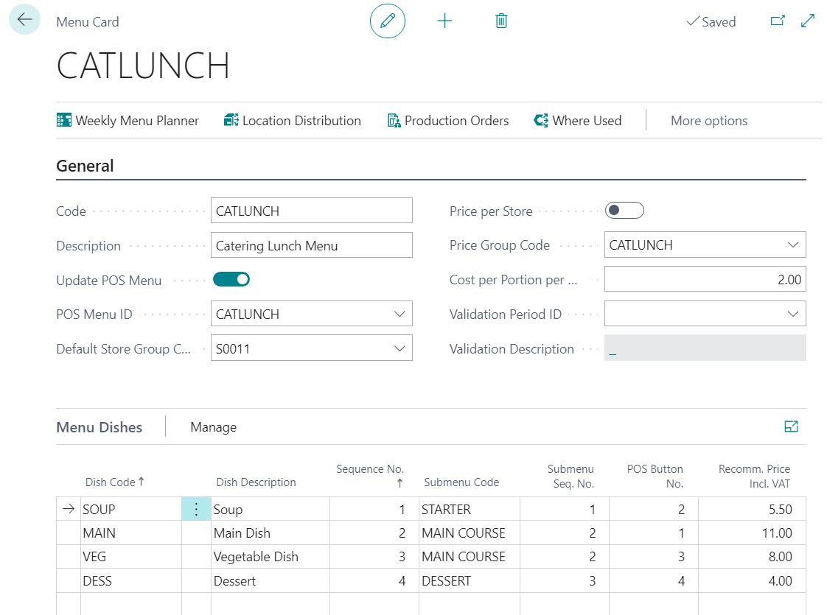This screenshot has width=827, height=615.
Task: Click the Production Orders icon
Action: 394,121
